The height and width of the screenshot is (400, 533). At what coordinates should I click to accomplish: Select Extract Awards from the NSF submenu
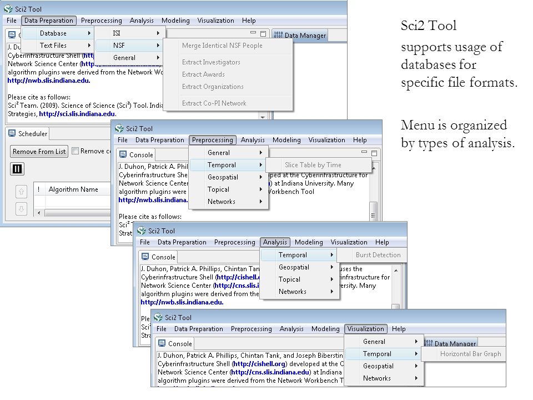coord(228,74)
